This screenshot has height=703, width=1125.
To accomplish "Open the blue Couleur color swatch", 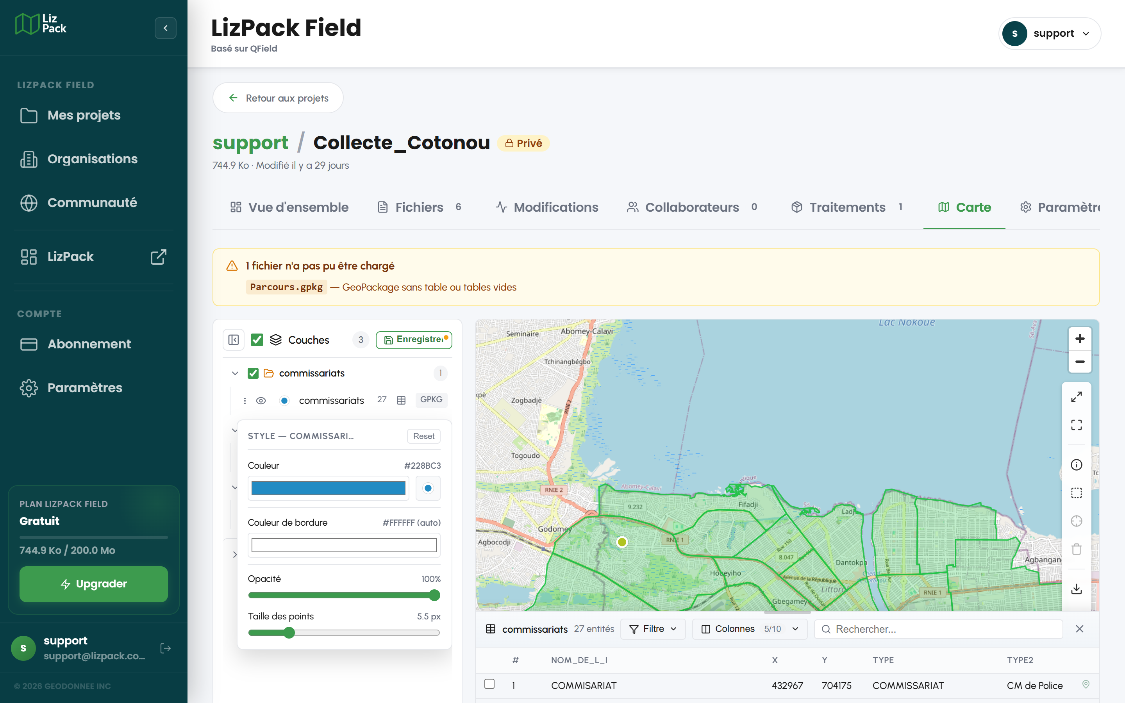I will (x=328, y=488).
